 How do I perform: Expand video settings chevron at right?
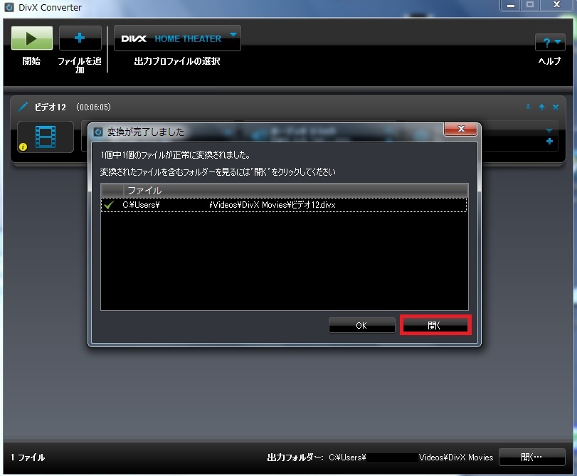(x=549, y=131)
